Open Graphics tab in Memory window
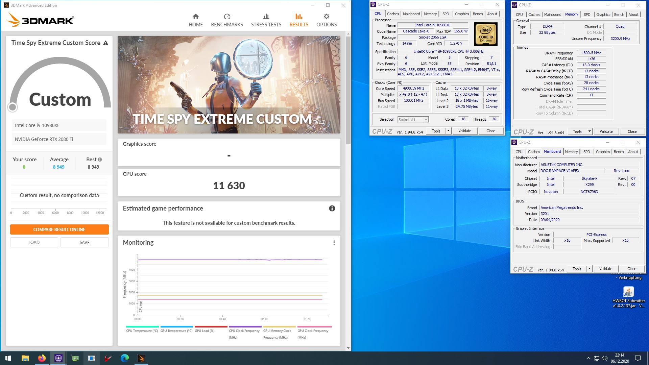Screen dimensions: 649x365 tap(603, 15)
